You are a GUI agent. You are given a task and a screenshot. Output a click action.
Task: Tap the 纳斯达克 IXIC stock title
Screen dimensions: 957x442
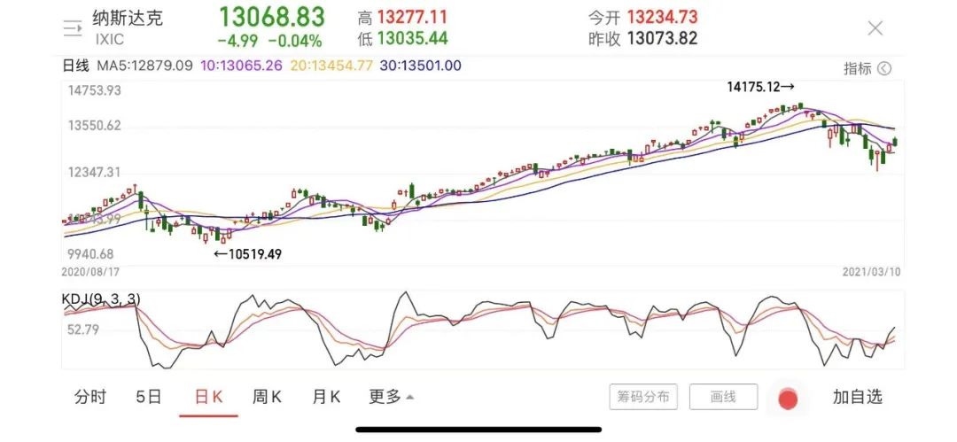(128, 18)
